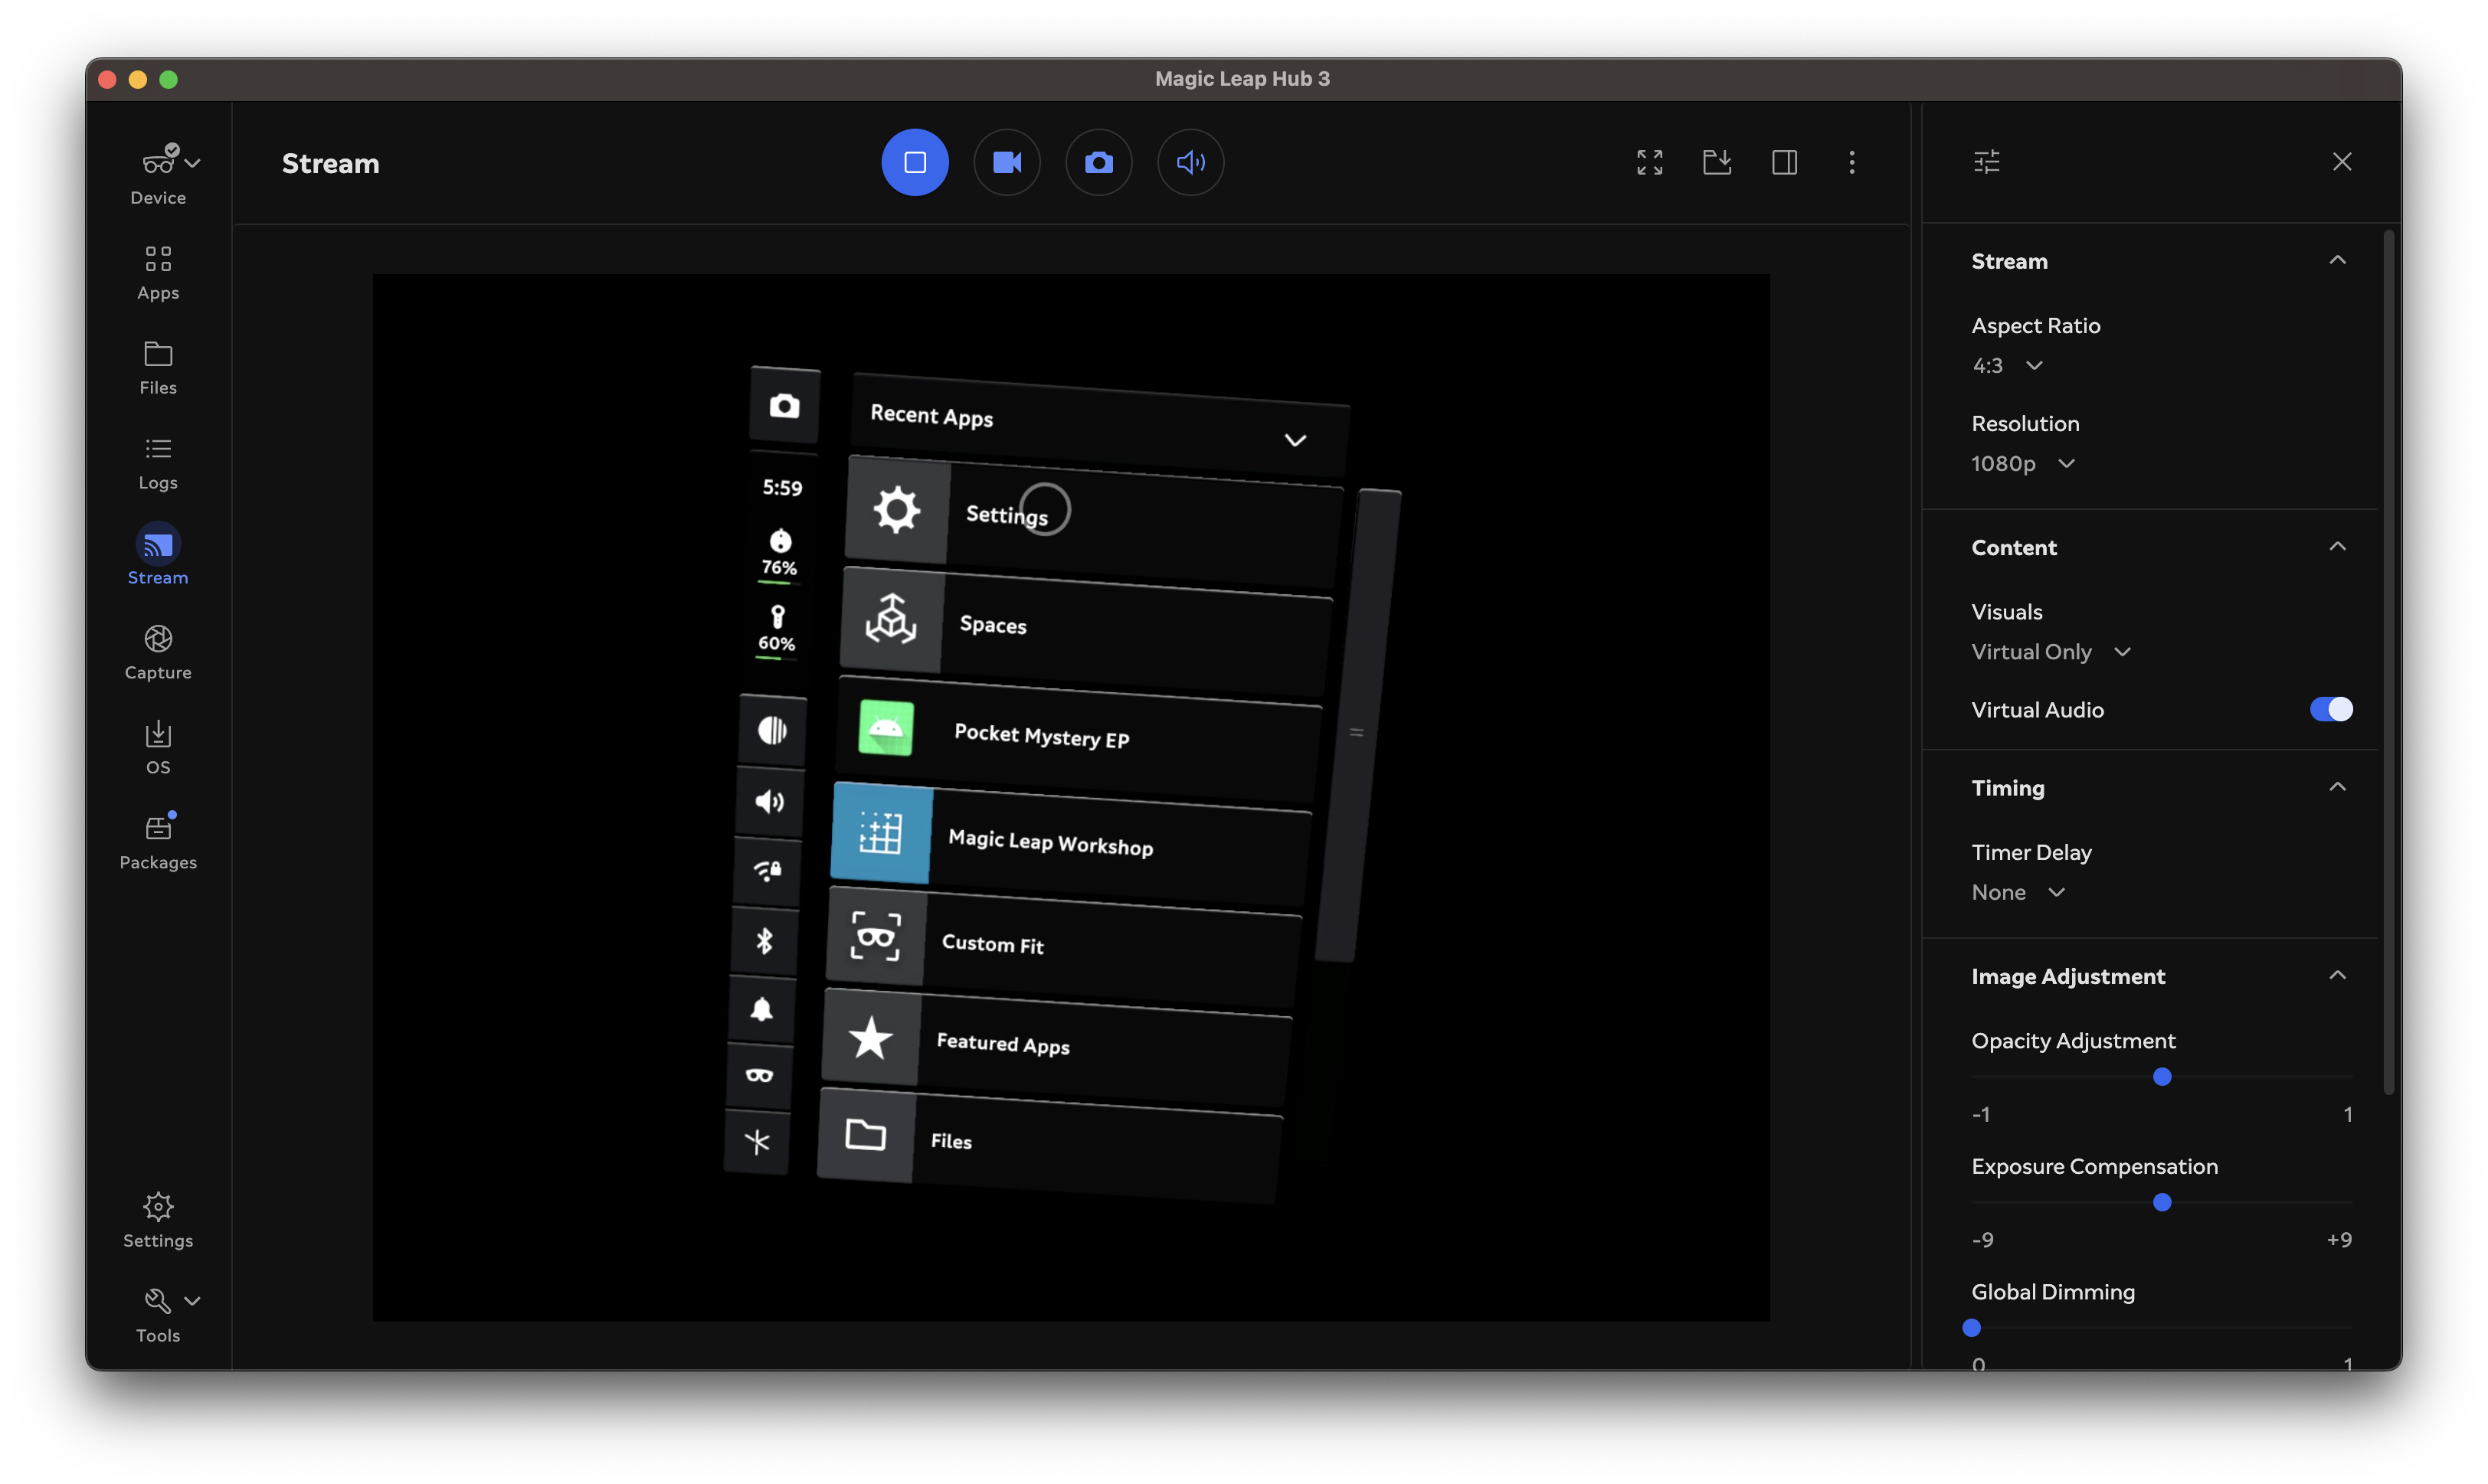Click the Opacity Adjustment slider handle
Image resolution: width=2488 pixels, height=1484 pixels.
coord(2162,1077)
